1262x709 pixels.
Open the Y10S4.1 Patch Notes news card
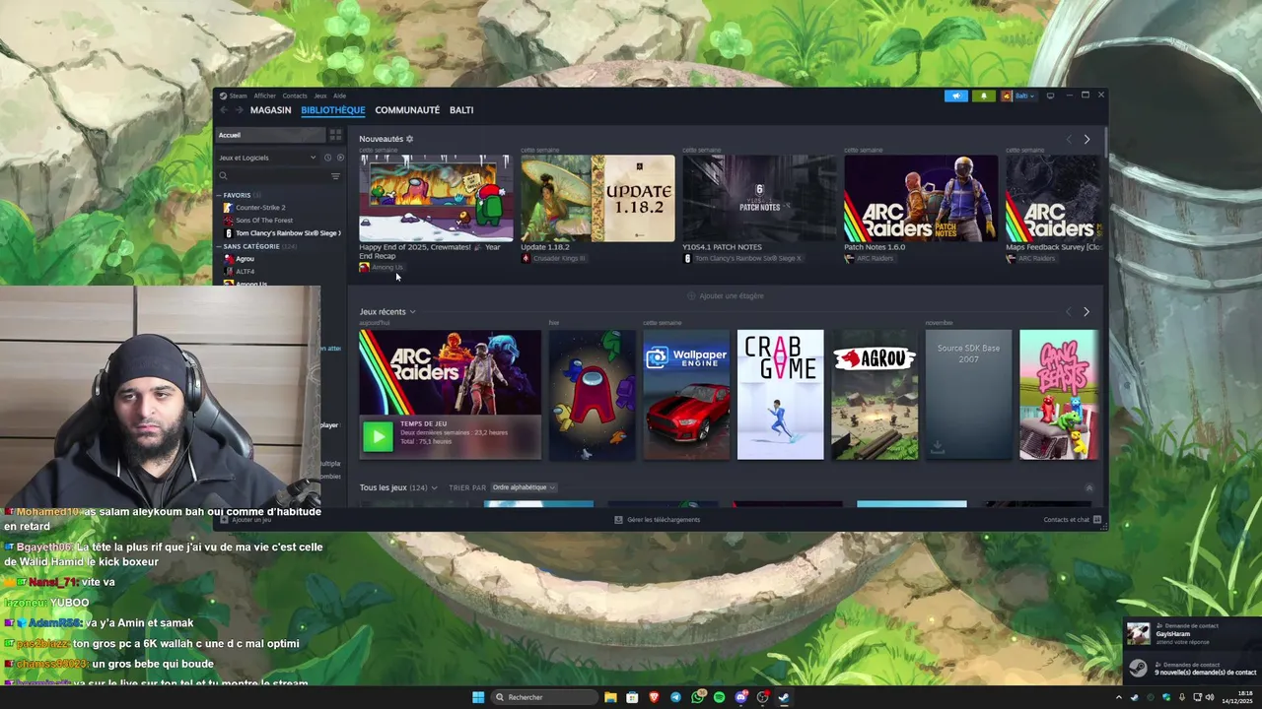tap(759, 198)
